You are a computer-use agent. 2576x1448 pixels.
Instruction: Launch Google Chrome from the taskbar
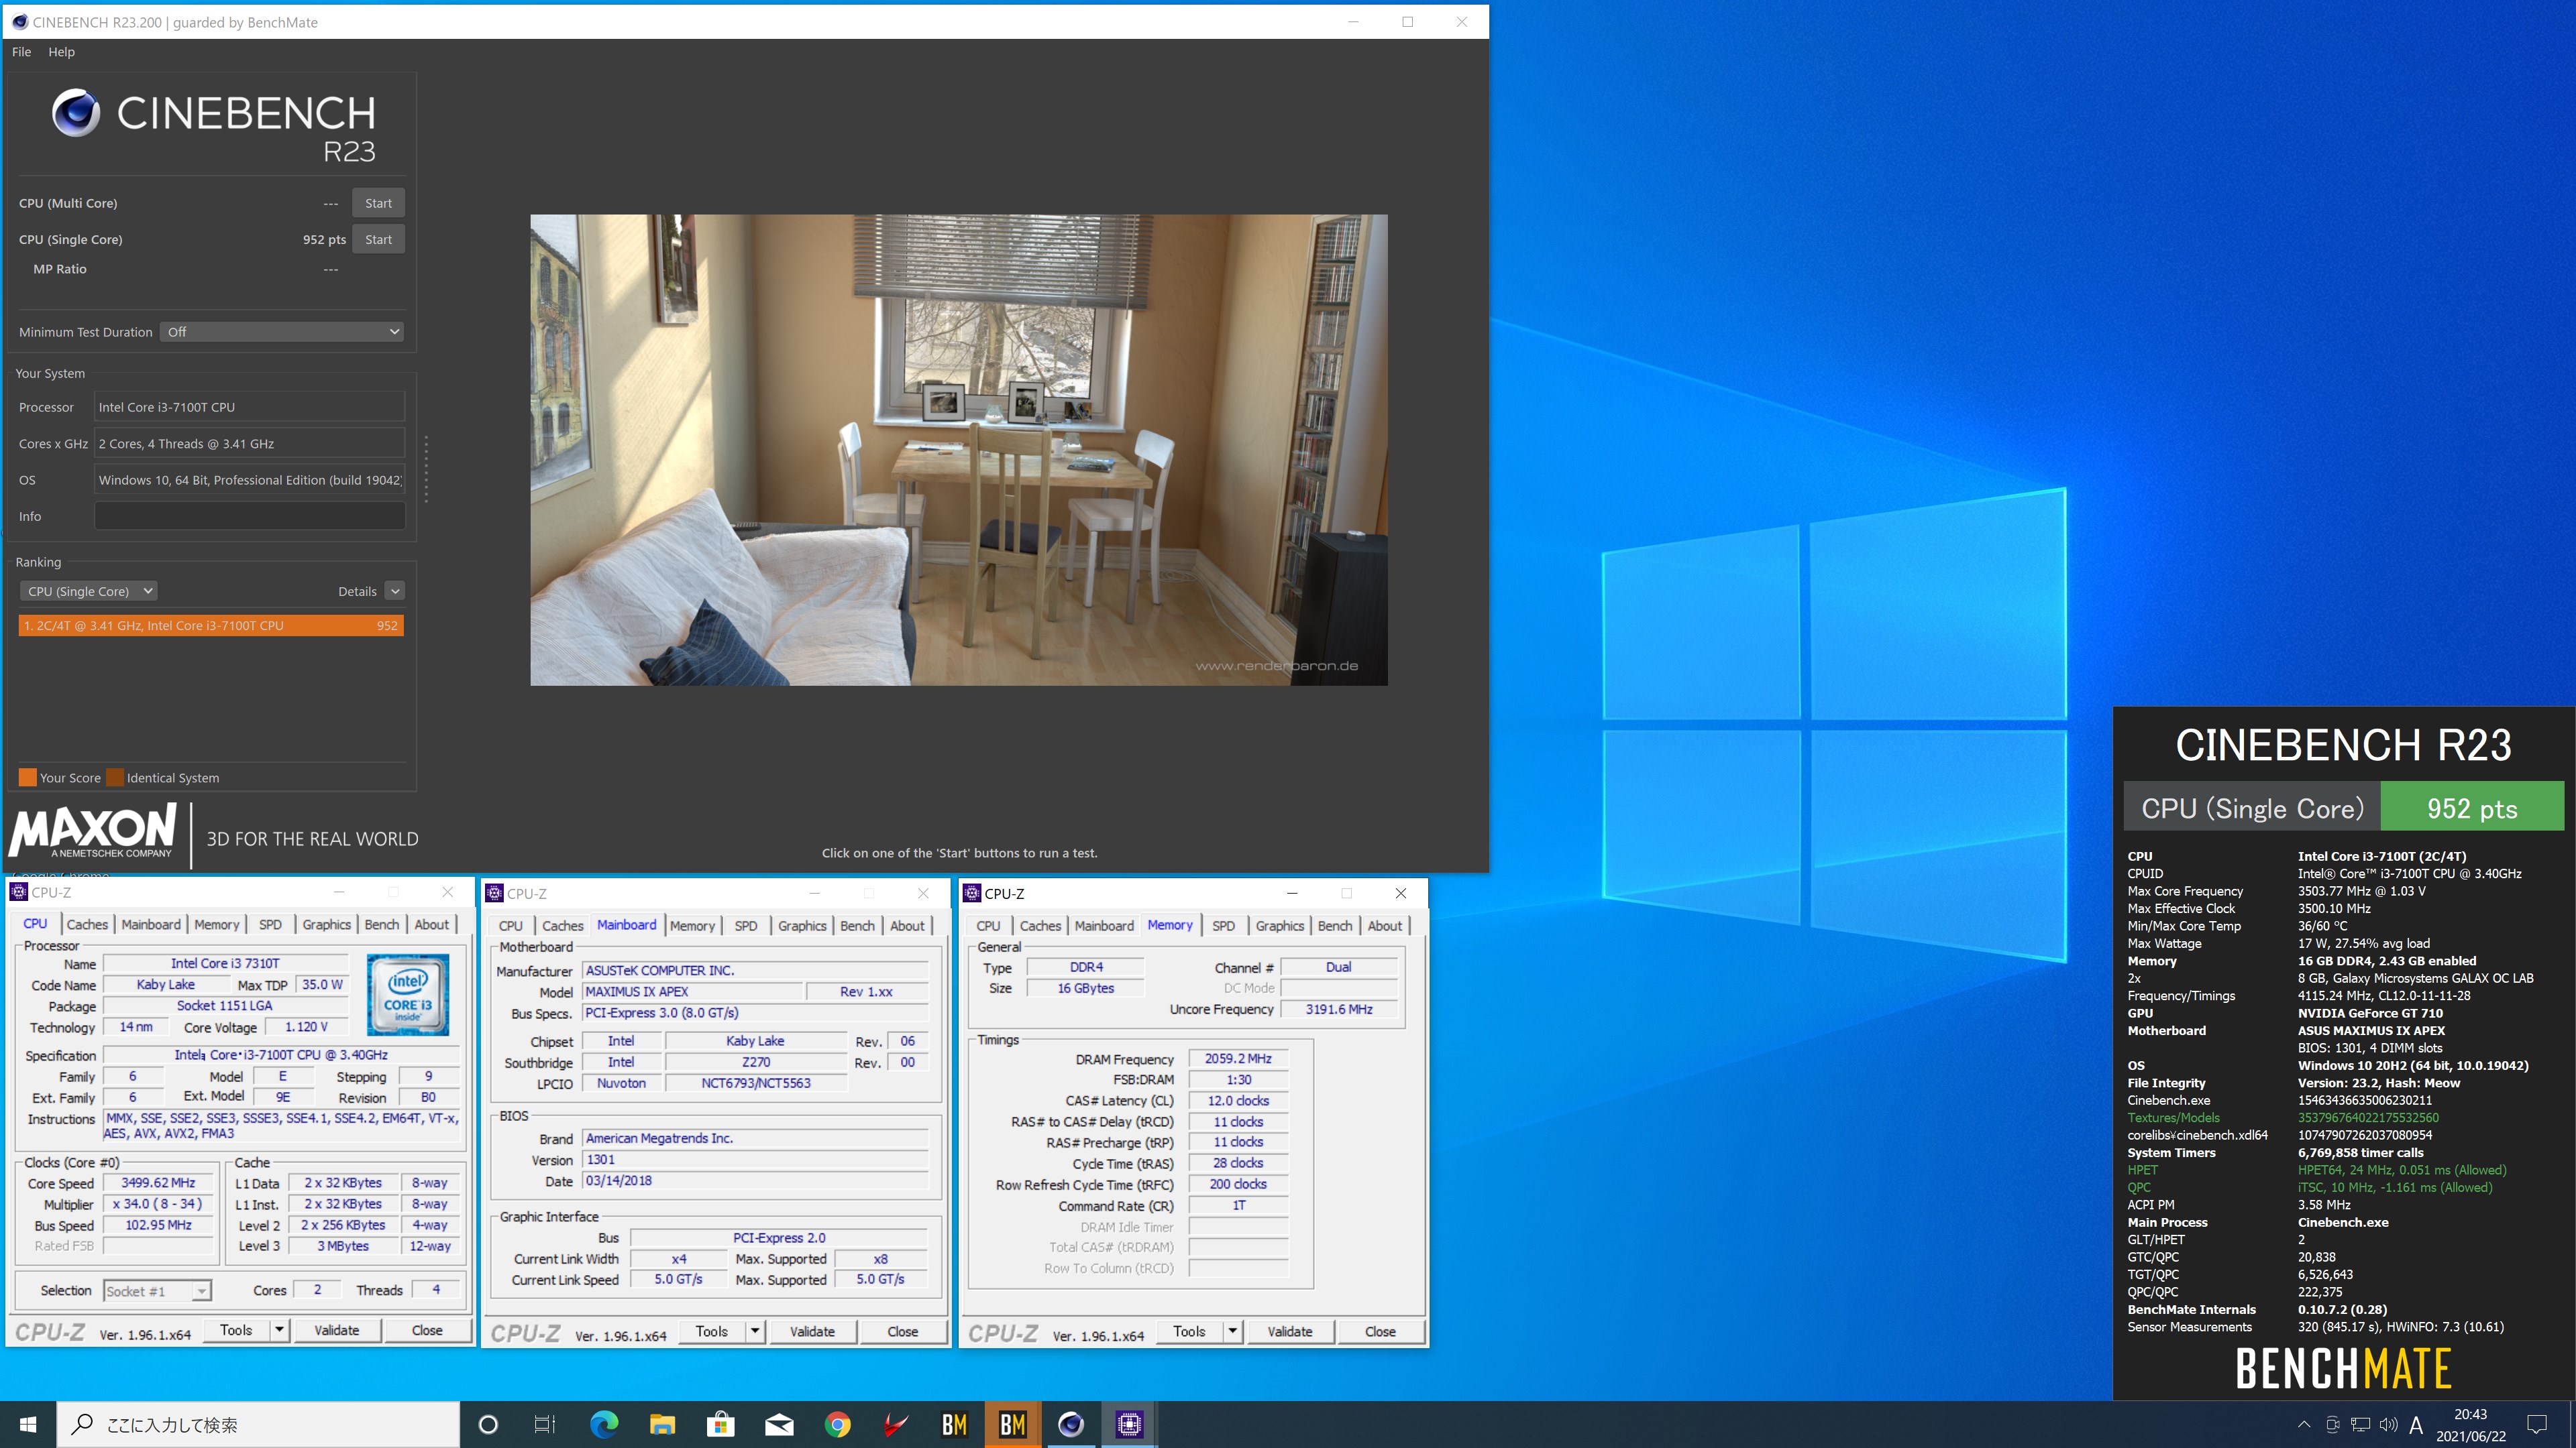pyautogui.click(x=838, y=1424)
